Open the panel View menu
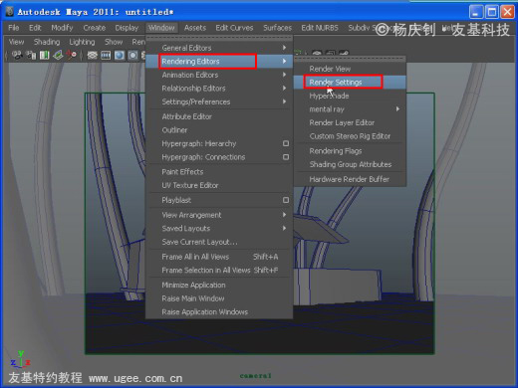This screenshot has width=518, height=388. (16, 42)
